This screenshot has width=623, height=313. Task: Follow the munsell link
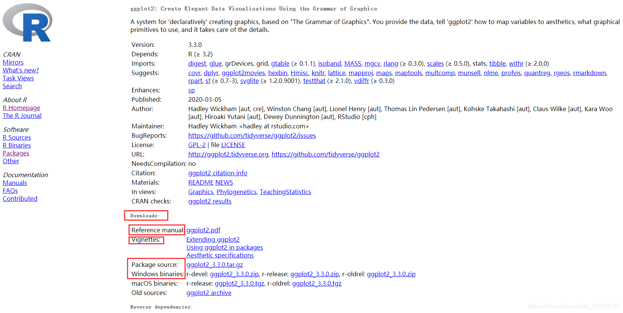pos(469,73)
